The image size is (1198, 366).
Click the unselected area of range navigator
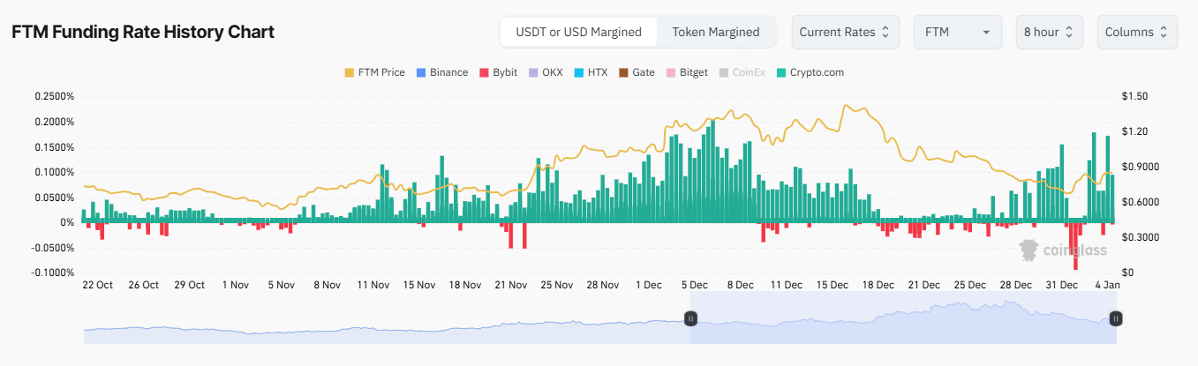[380, 328]
